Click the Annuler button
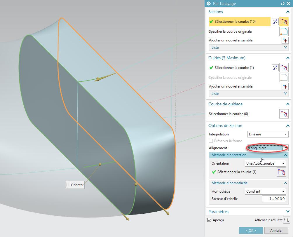The height and width of the screenshot is (237, 293). 276,230
